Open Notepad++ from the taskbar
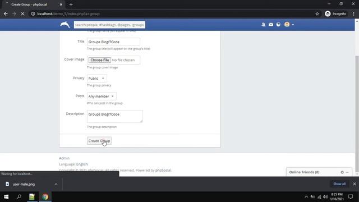The image size is (359, 202). 32,197
